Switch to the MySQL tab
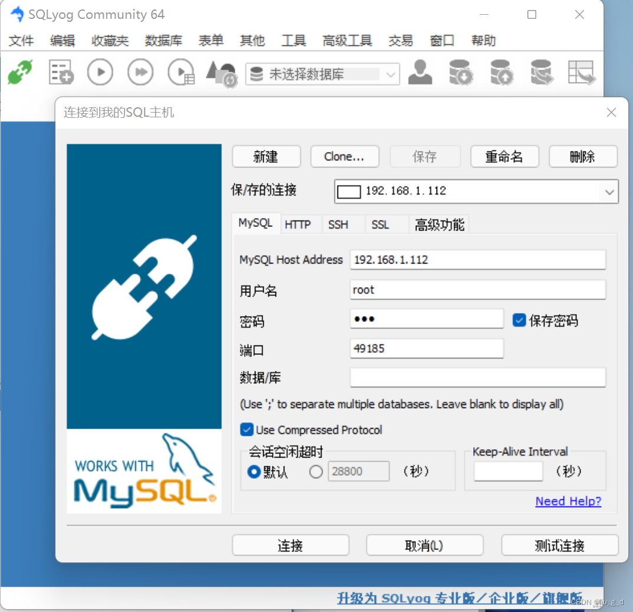The width and height of the screenshot is (633, 612). 255,223
